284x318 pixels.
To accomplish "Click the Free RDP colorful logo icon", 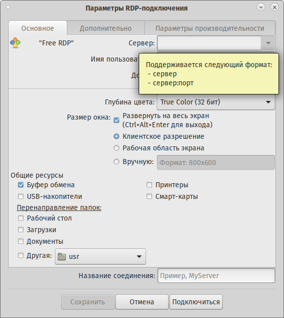I will click(15, 43).
